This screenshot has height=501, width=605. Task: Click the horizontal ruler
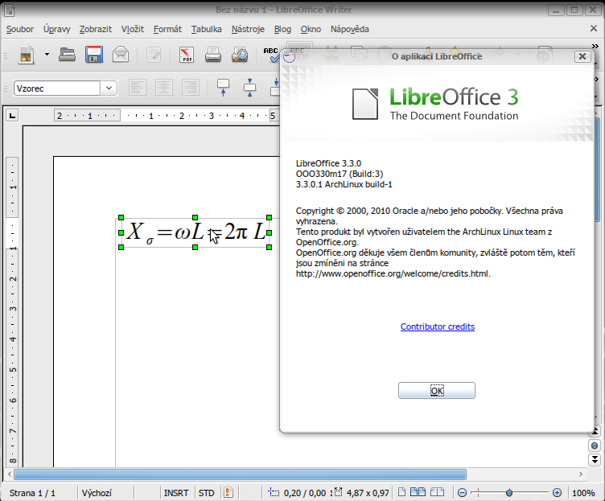pyautogui.click(x=167, y=115)
